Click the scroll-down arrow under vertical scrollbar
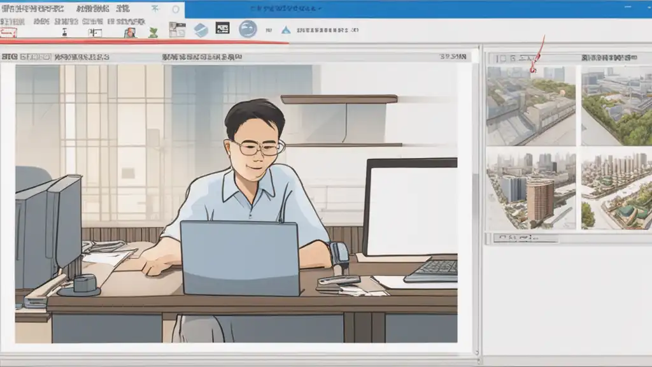The image size is (652, 367). 476,352
